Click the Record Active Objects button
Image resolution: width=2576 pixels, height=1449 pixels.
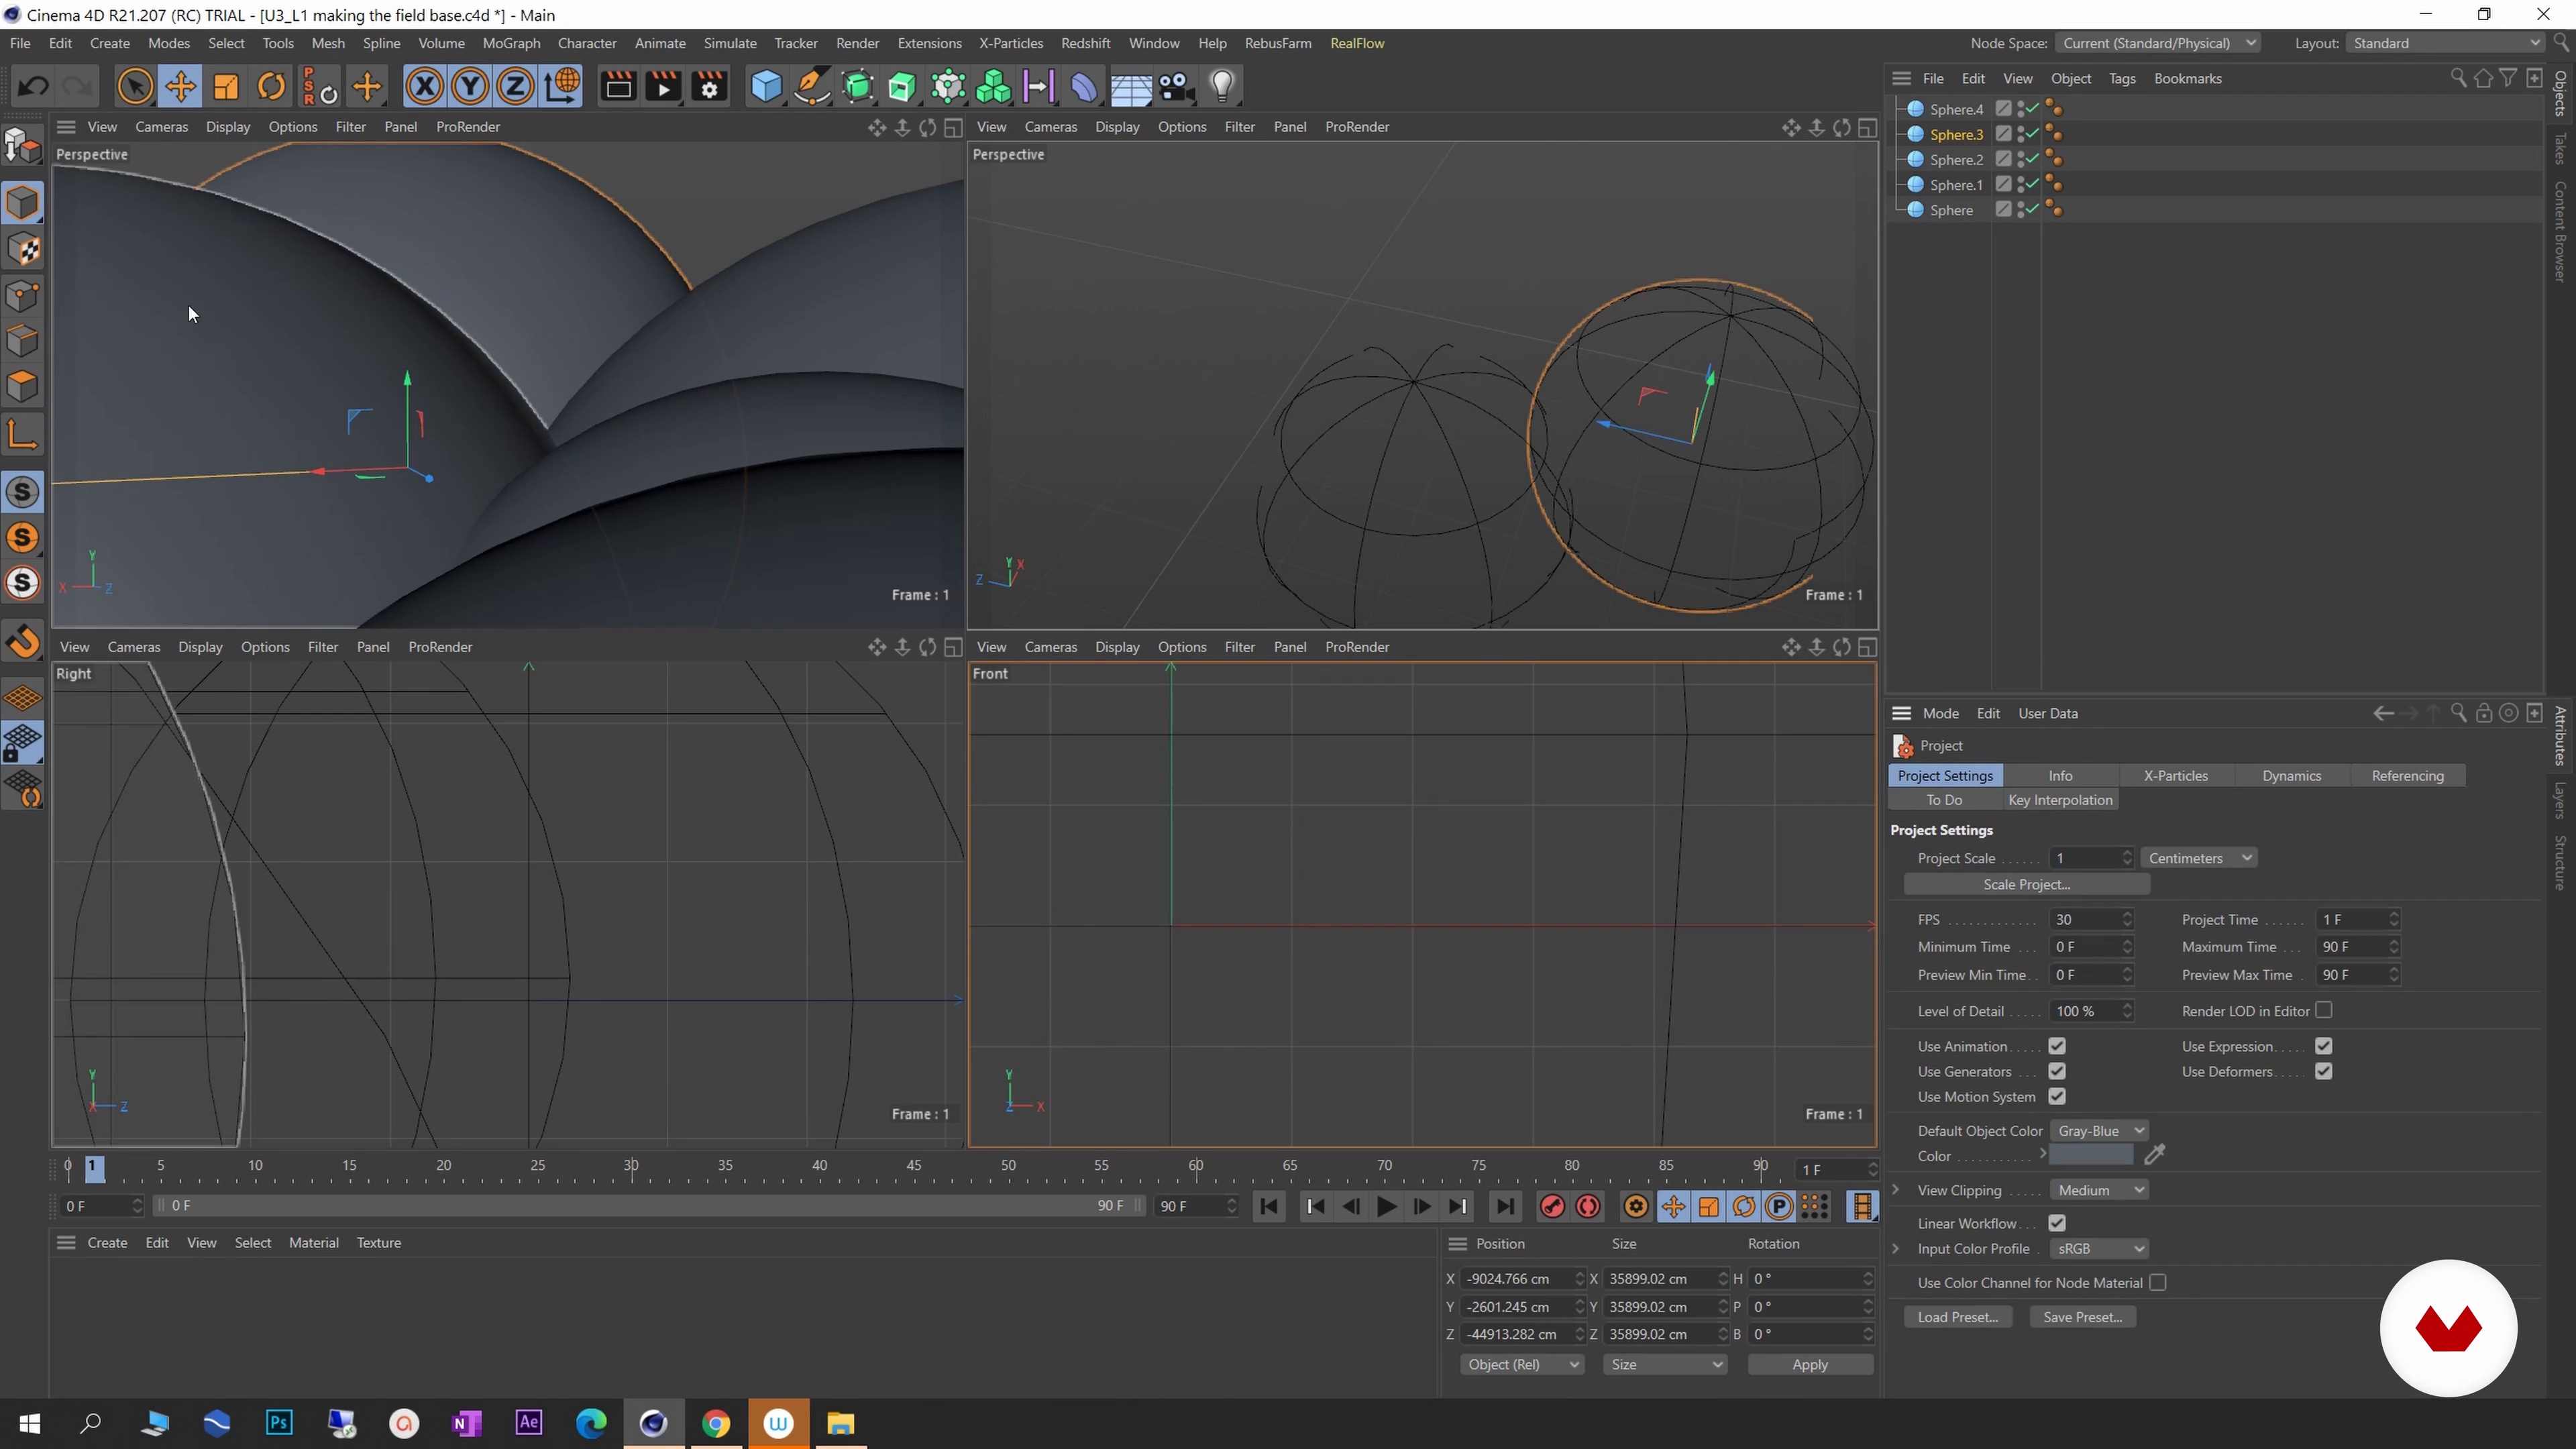point(1552,1207)
